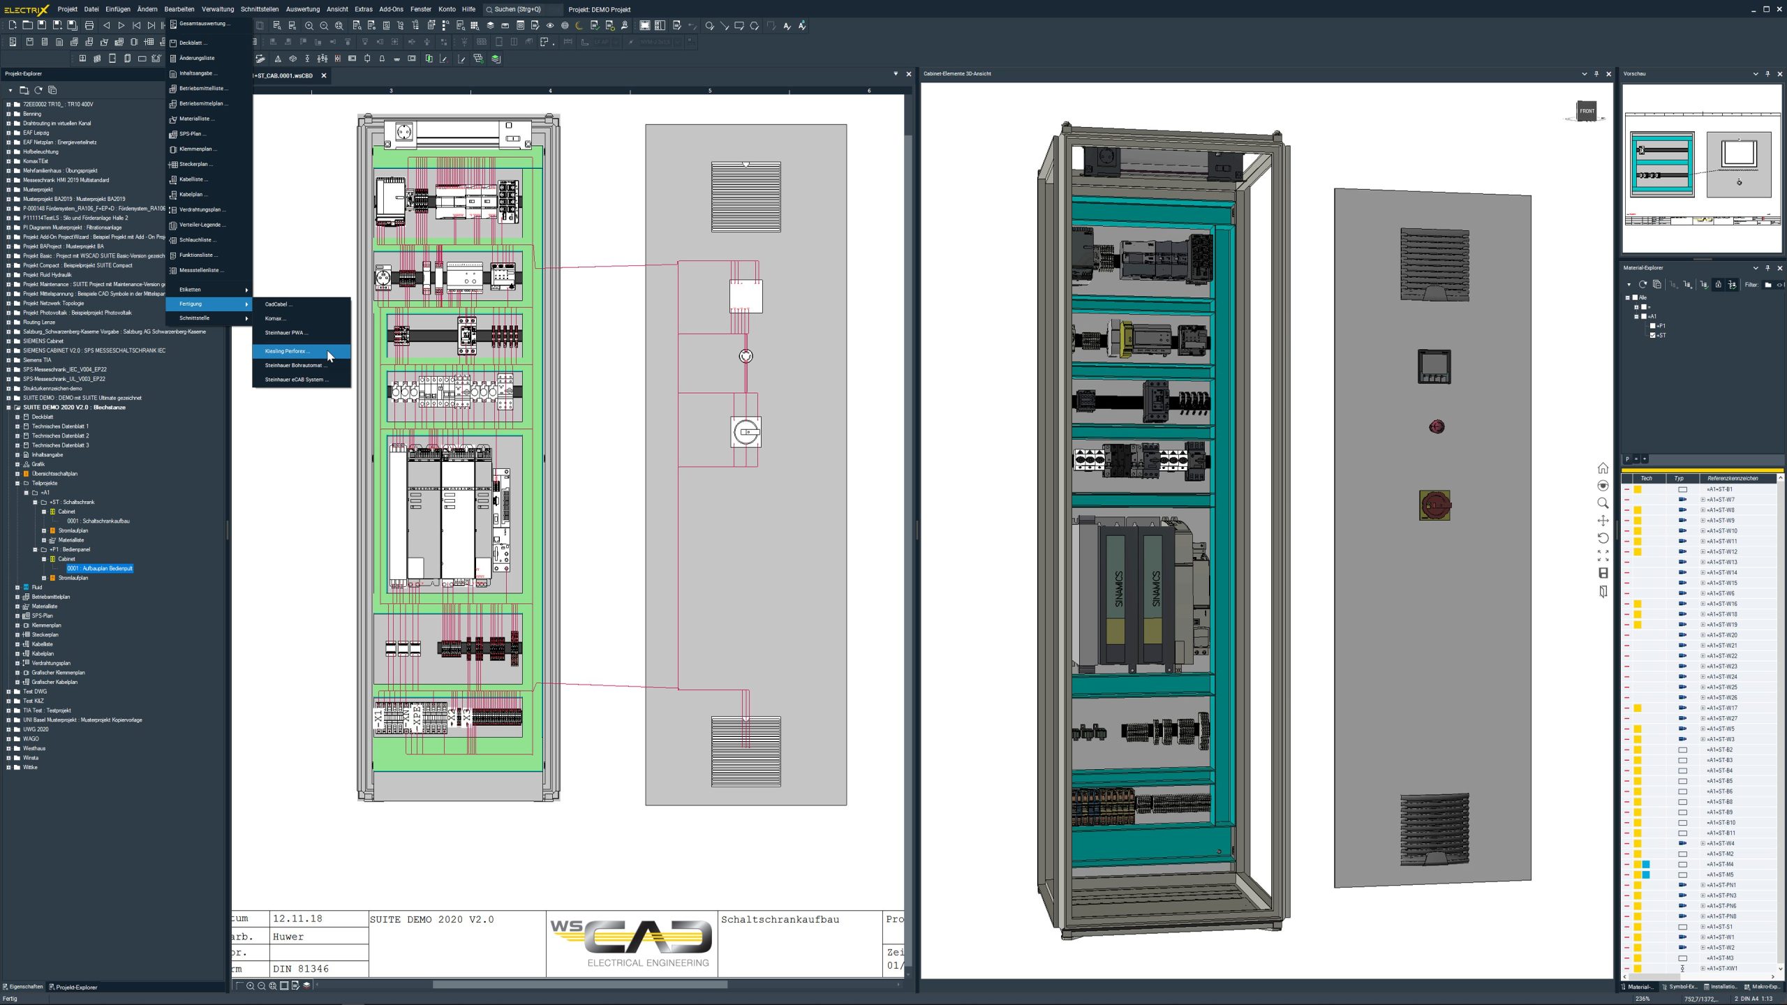Screen dimensions: 1787x1005
Task: Select the pan/move icon in the 3D view sidebar
Action: (1603, 521)
